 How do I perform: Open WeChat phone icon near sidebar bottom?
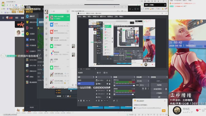(46, 79)
